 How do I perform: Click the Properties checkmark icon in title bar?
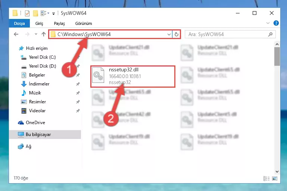[x=27, y=13]
